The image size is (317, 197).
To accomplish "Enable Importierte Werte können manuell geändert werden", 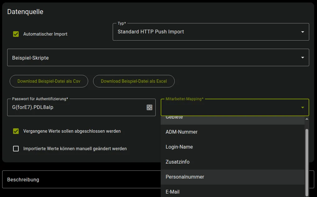I will click(x=16, y=149).
